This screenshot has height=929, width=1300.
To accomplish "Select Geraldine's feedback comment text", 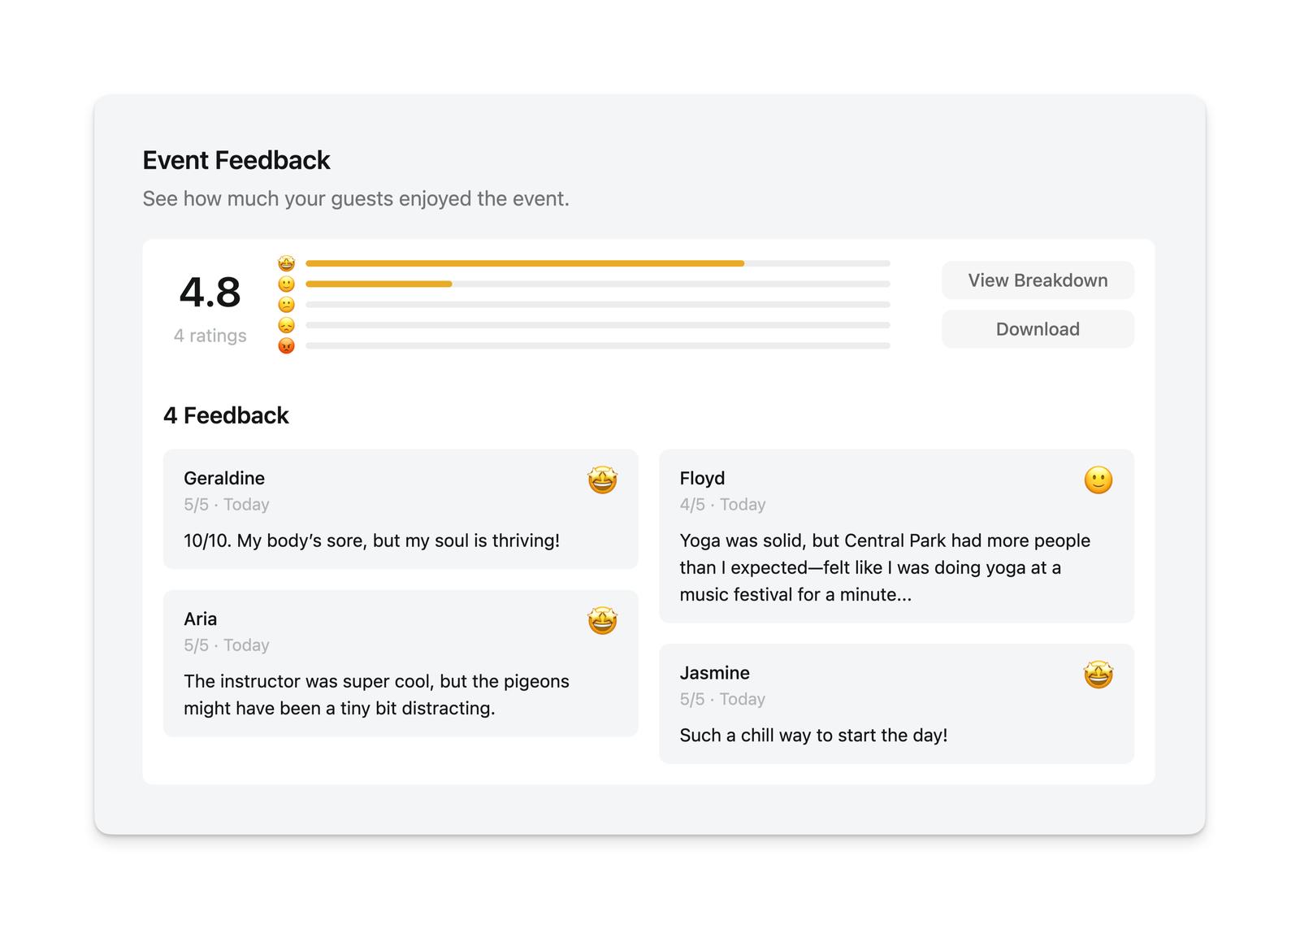I will (371, 540).
